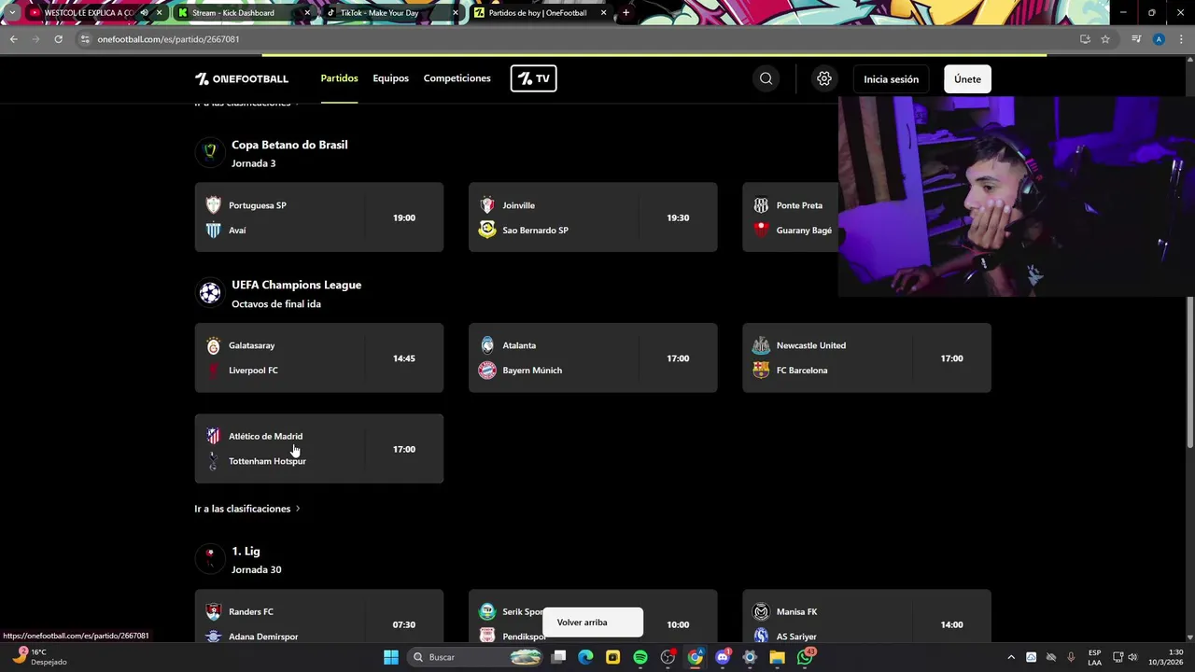This screenshot has height=672, width=1195.
Task: Open the OneFootball TV section
Action: pyautogui.click(x=533, y=78)
